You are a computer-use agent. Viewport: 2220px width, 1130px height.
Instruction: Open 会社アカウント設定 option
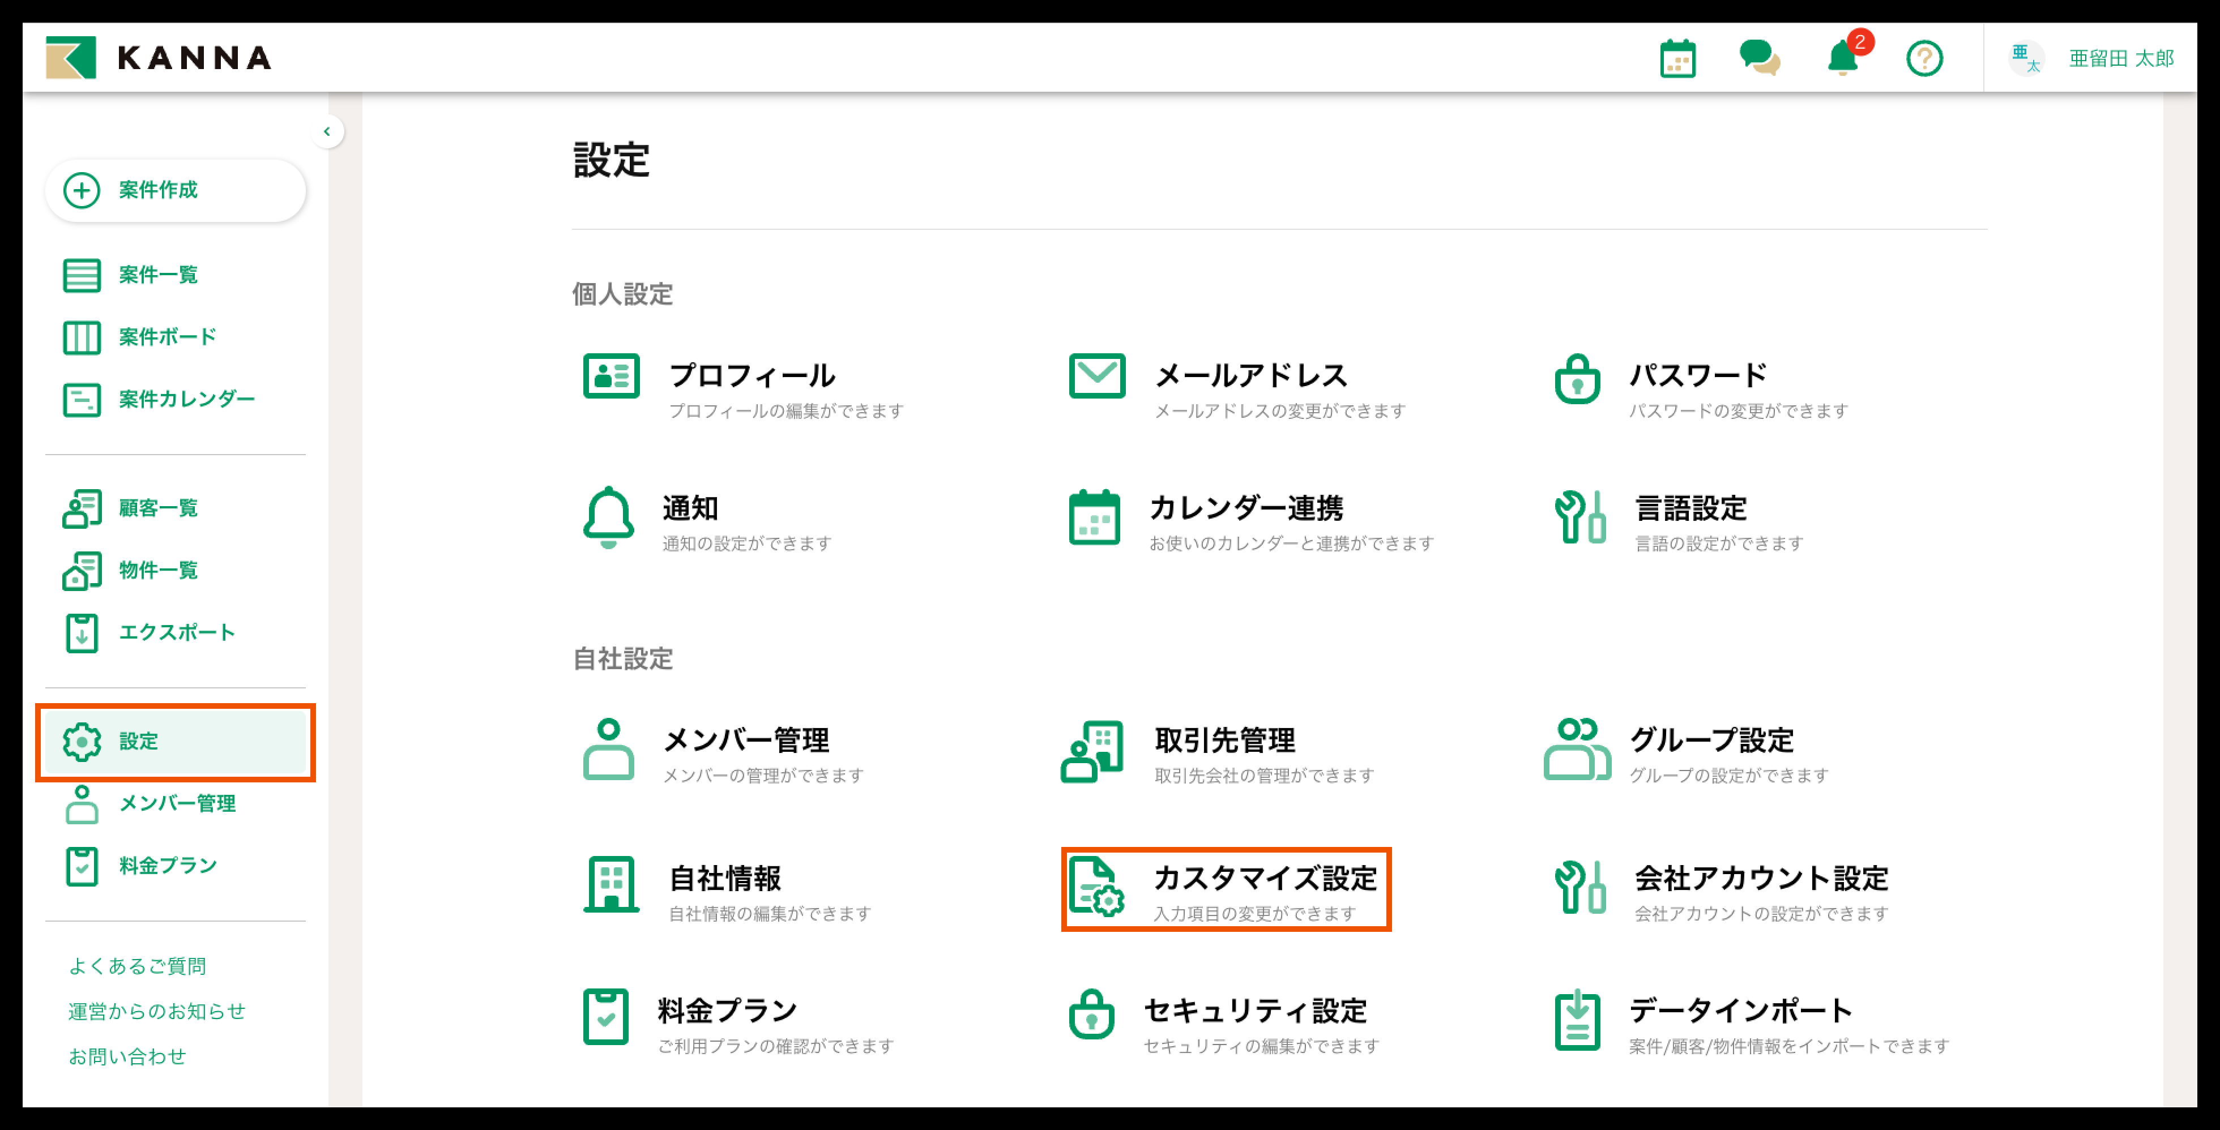pos(1760,879)
